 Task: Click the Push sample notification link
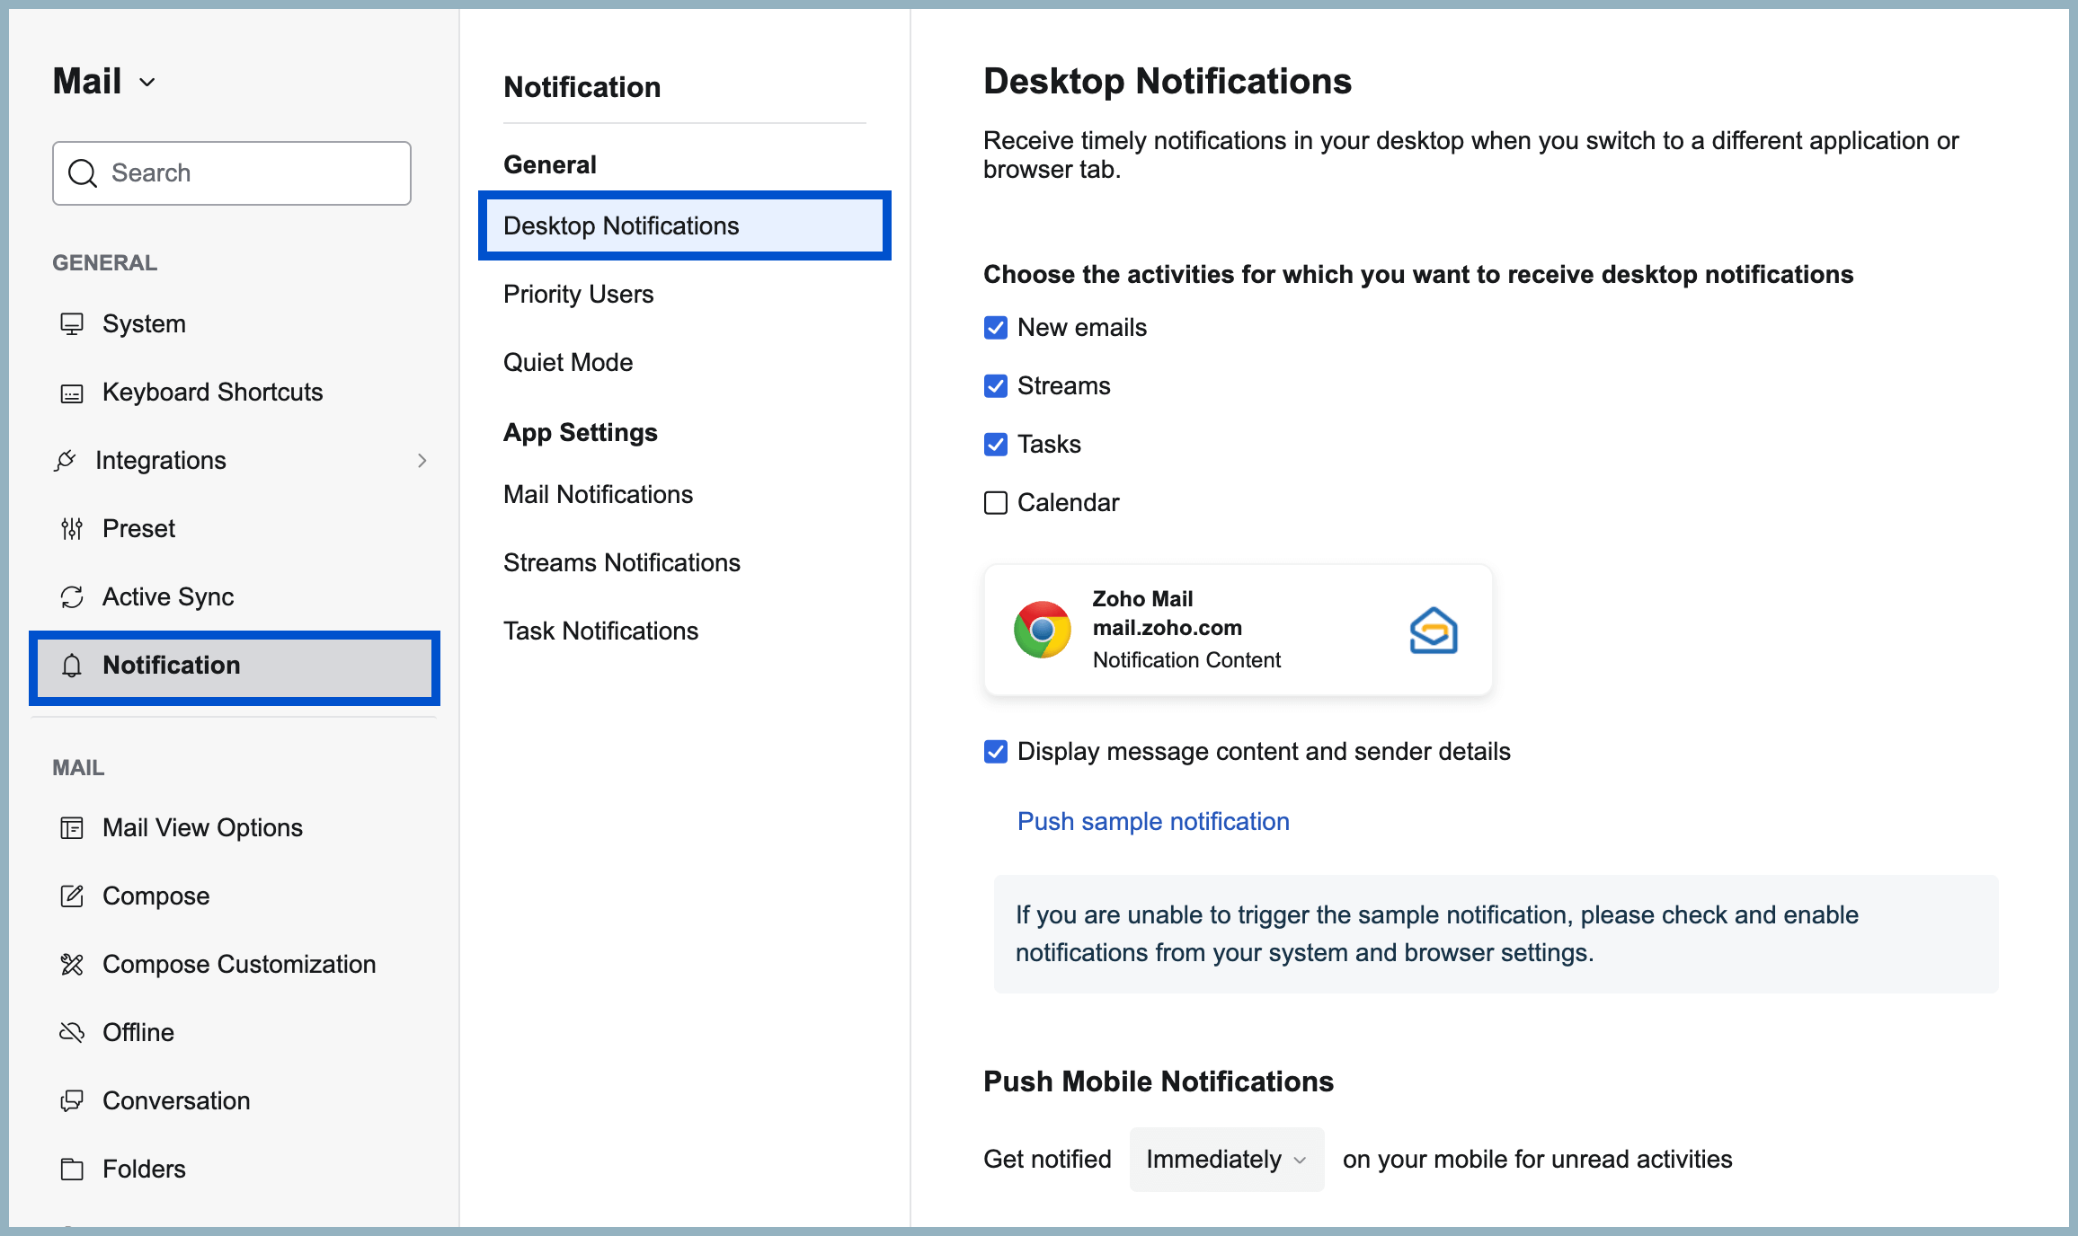(x=1153, y=820)
